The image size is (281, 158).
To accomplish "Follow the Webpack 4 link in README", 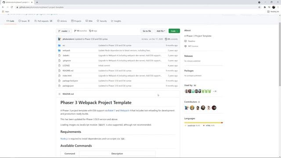I will [x=125, y=111].
